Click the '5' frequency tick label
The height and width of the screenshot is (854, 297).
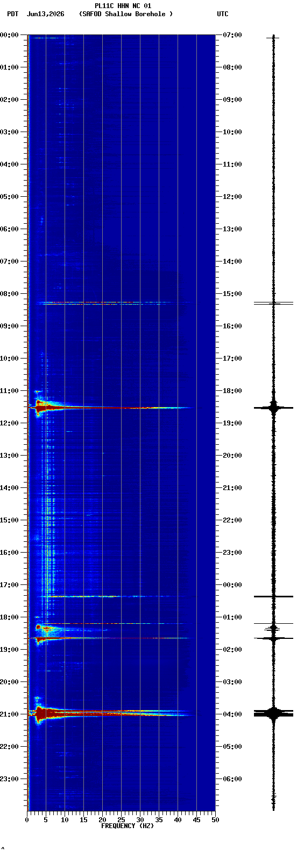pos(46,819)
